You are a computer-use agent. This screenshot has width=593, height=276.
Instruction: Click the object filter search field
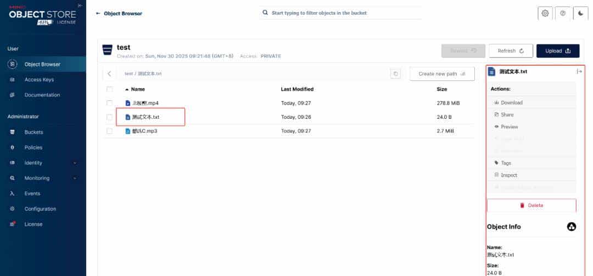click(340, 13)
